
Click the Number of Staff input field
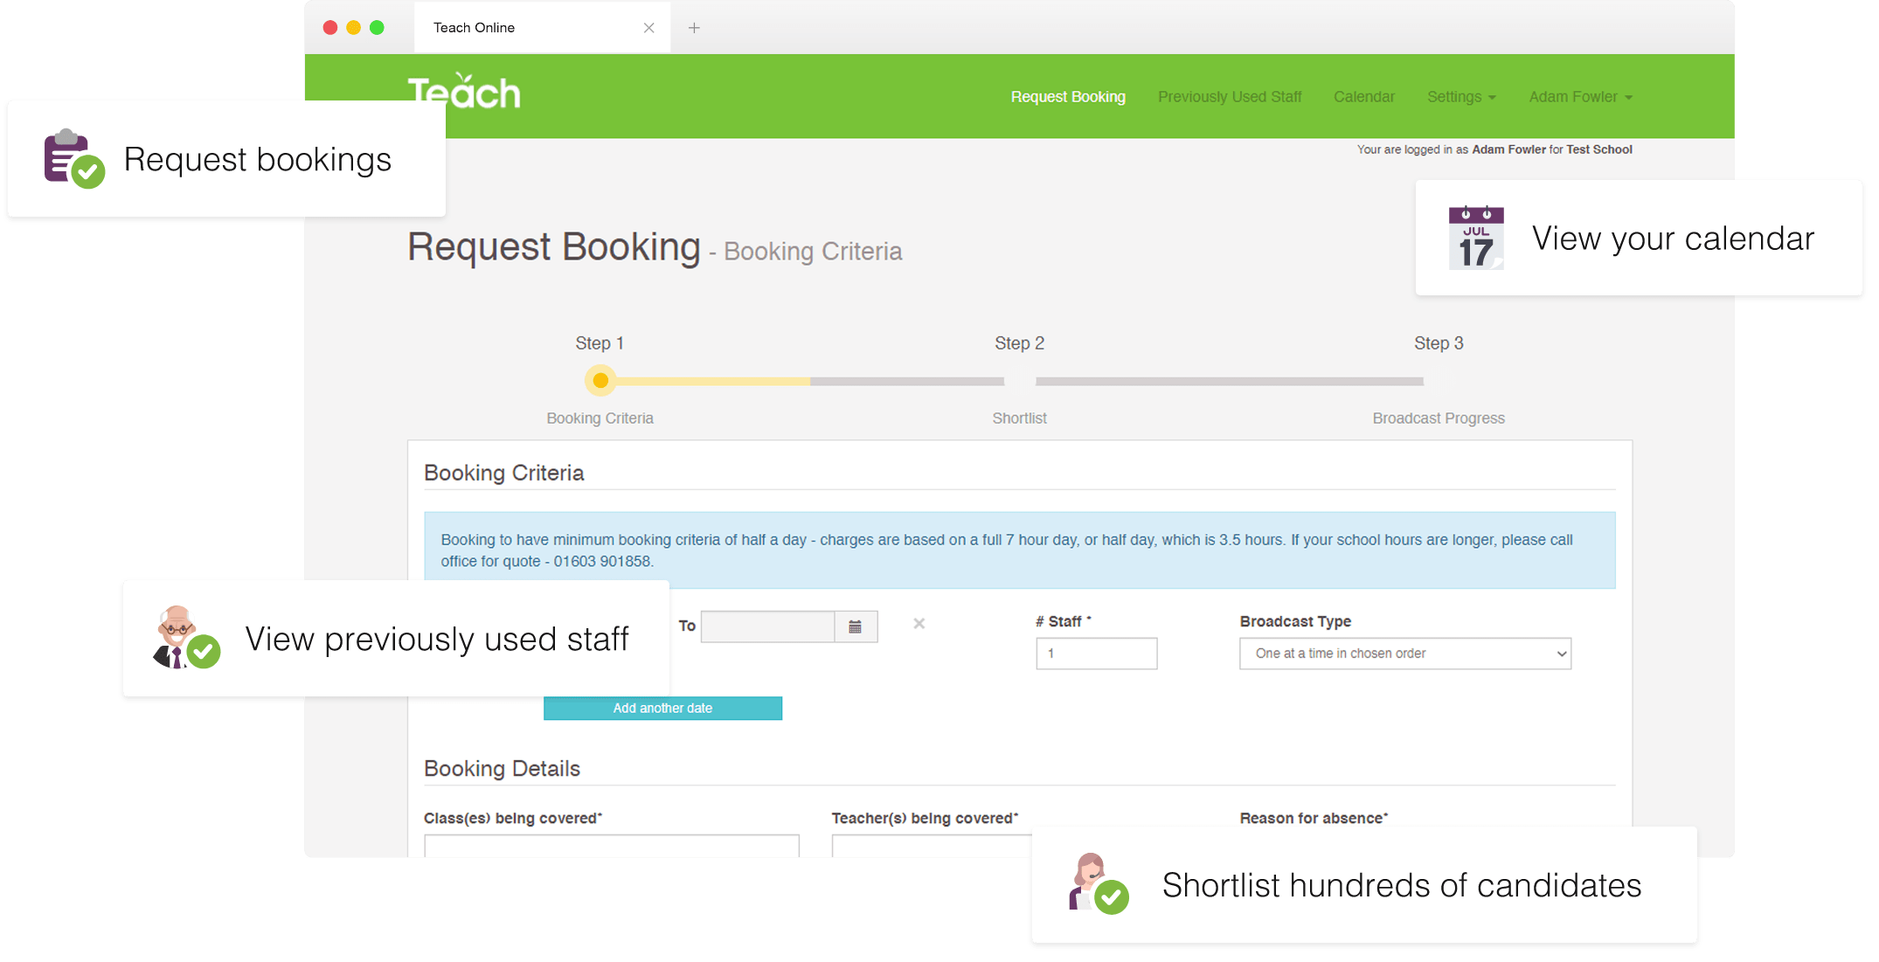pyautogui.click(x=1096, y=653)
